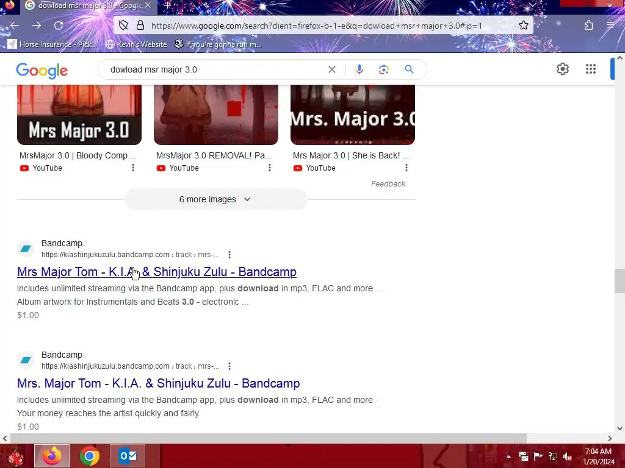
Task: Open options menu for REMOVAL video
Action: (270, 168)
